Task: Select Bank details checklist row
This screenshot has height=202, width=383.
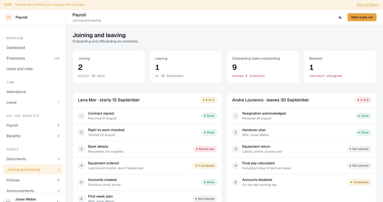Action: point(147,149)
